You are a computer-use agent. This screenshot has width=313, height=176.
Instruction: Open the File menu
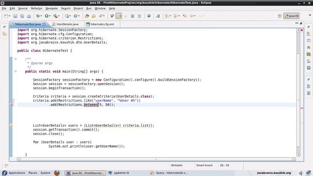tap(4, 8)
